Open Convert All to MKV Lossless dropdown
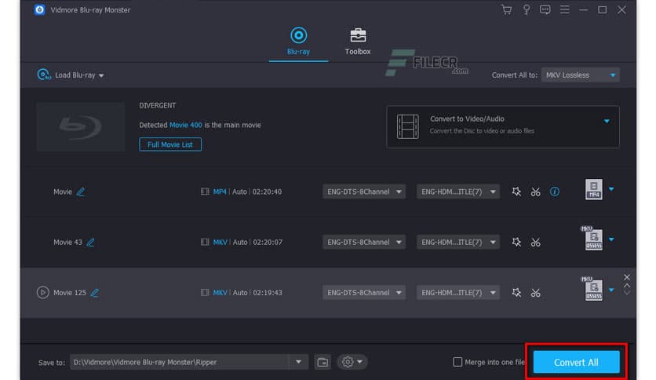This screenshot has width=656, height=380. 580,75
